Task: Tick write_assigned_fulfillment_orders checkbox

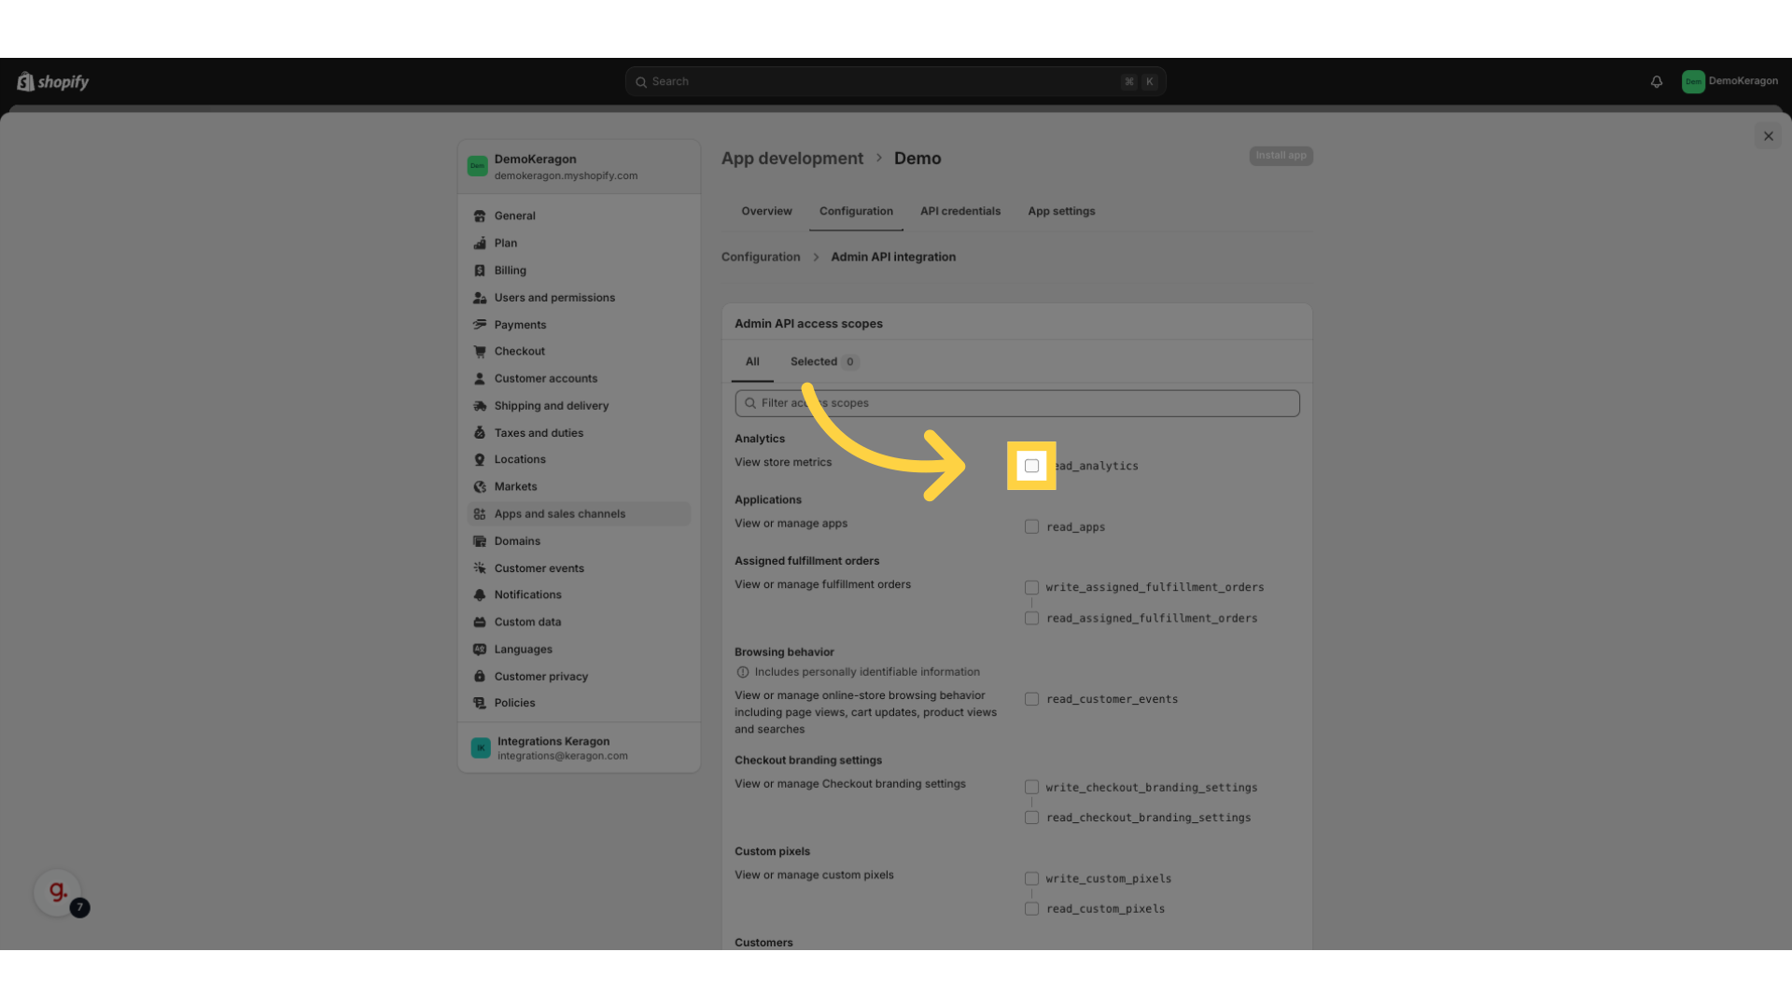Action: pyautogui.click(x=1031, y=588)
